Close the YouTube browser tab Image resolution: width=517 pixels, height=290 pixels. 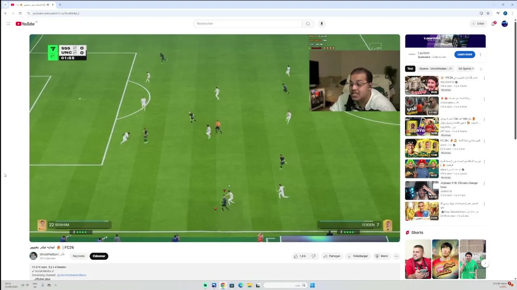(53, 5)
